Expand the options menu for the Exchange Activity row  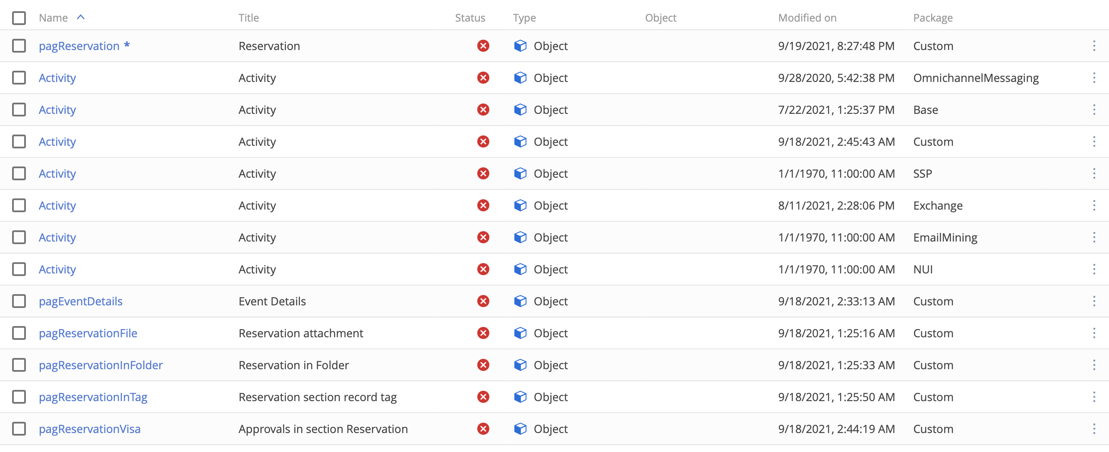(x=1094, y=205)
